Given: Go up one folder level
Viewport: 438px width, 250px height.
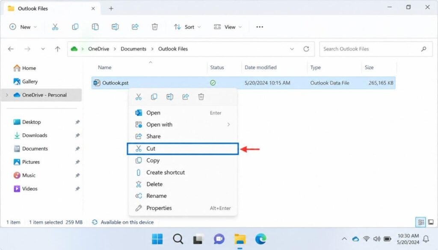Looking at the screenshot, I should tap(58, 49).
